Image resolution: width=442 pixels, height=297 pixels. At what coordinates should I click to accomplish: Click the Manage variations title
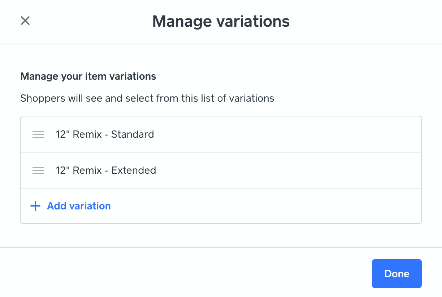(221, 21)
